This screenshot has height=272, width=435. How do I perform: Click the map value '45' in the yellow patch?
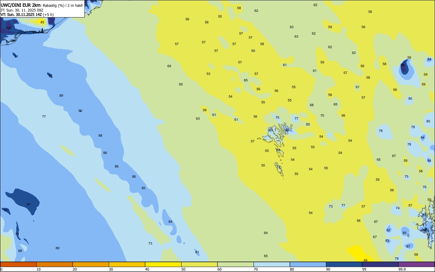(42, 22)
